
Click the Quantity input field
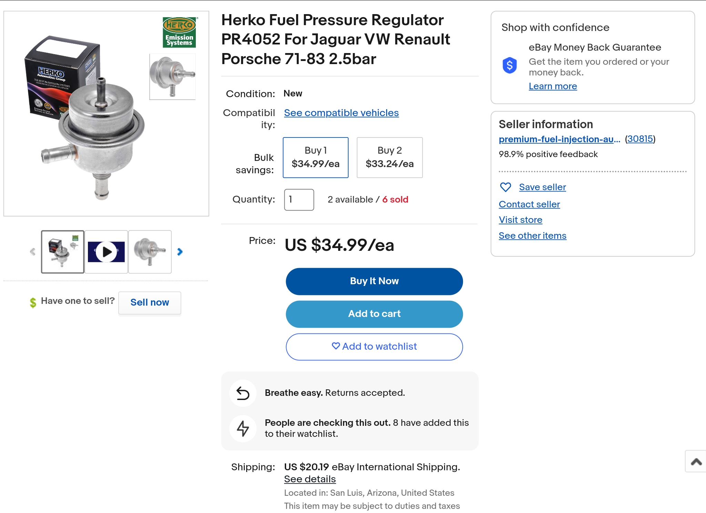pos(299,199)
